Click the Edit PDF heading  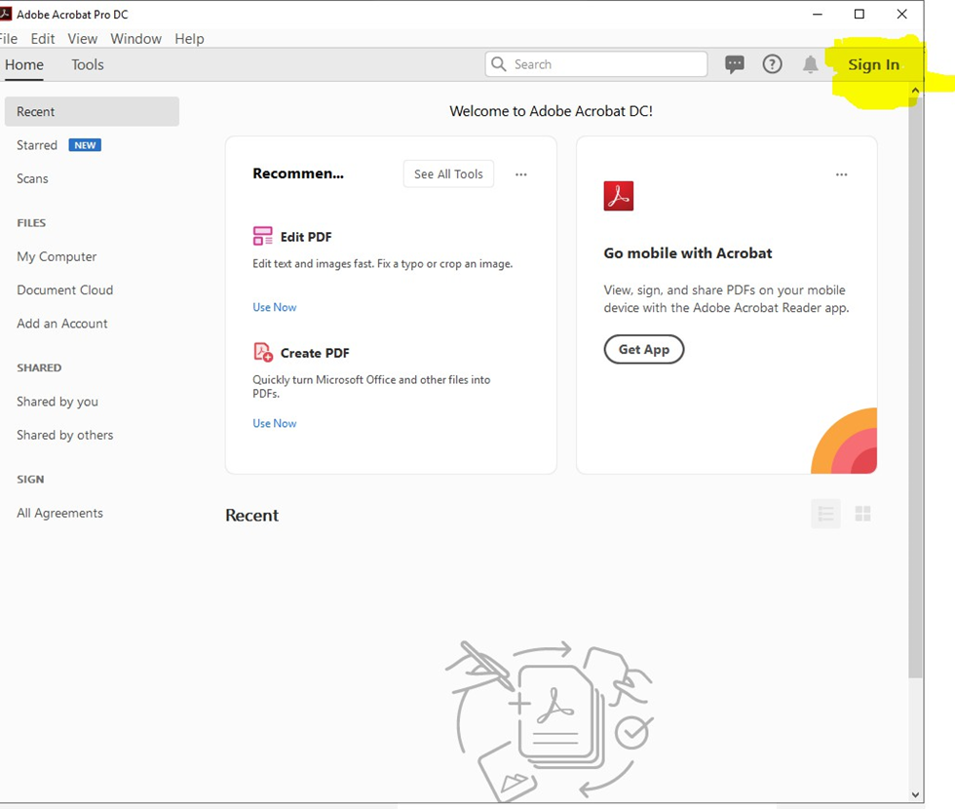[306, 236]
